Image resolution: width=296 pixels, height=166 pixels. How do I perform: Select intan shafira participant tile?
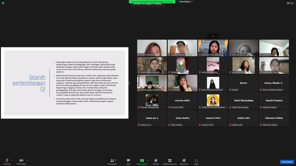[182, 118]
